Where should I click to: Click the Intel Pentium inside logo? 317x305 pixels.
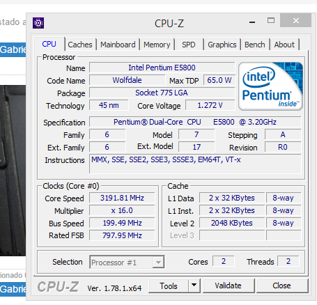[x=270, y=86]
